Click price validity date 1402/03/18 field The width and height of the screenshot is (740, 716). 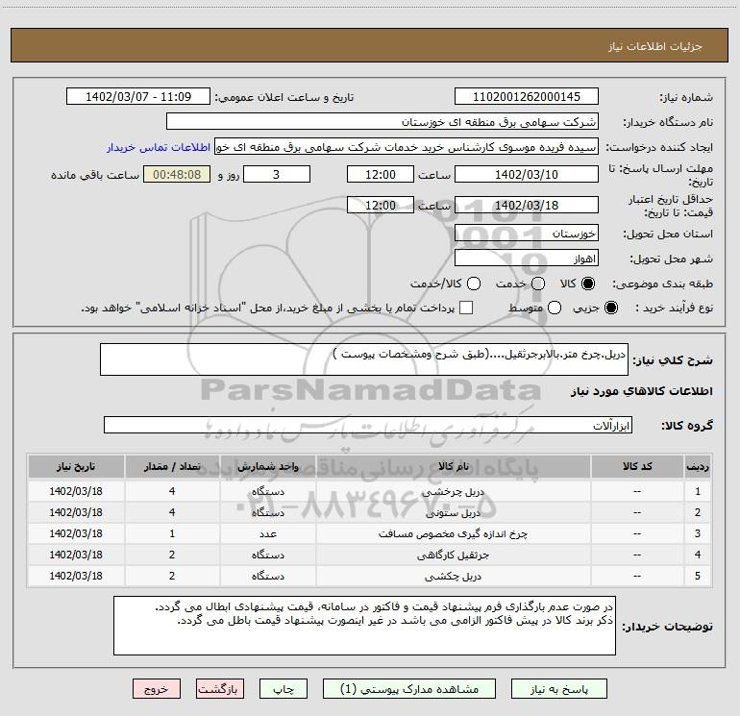pyautogui.click(x=527, y=206)
